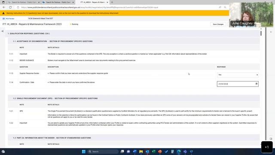The height and width of the screenshot is (155, 275).
Task: Click the plus icon on right sidebar
Action: (271, 32)
